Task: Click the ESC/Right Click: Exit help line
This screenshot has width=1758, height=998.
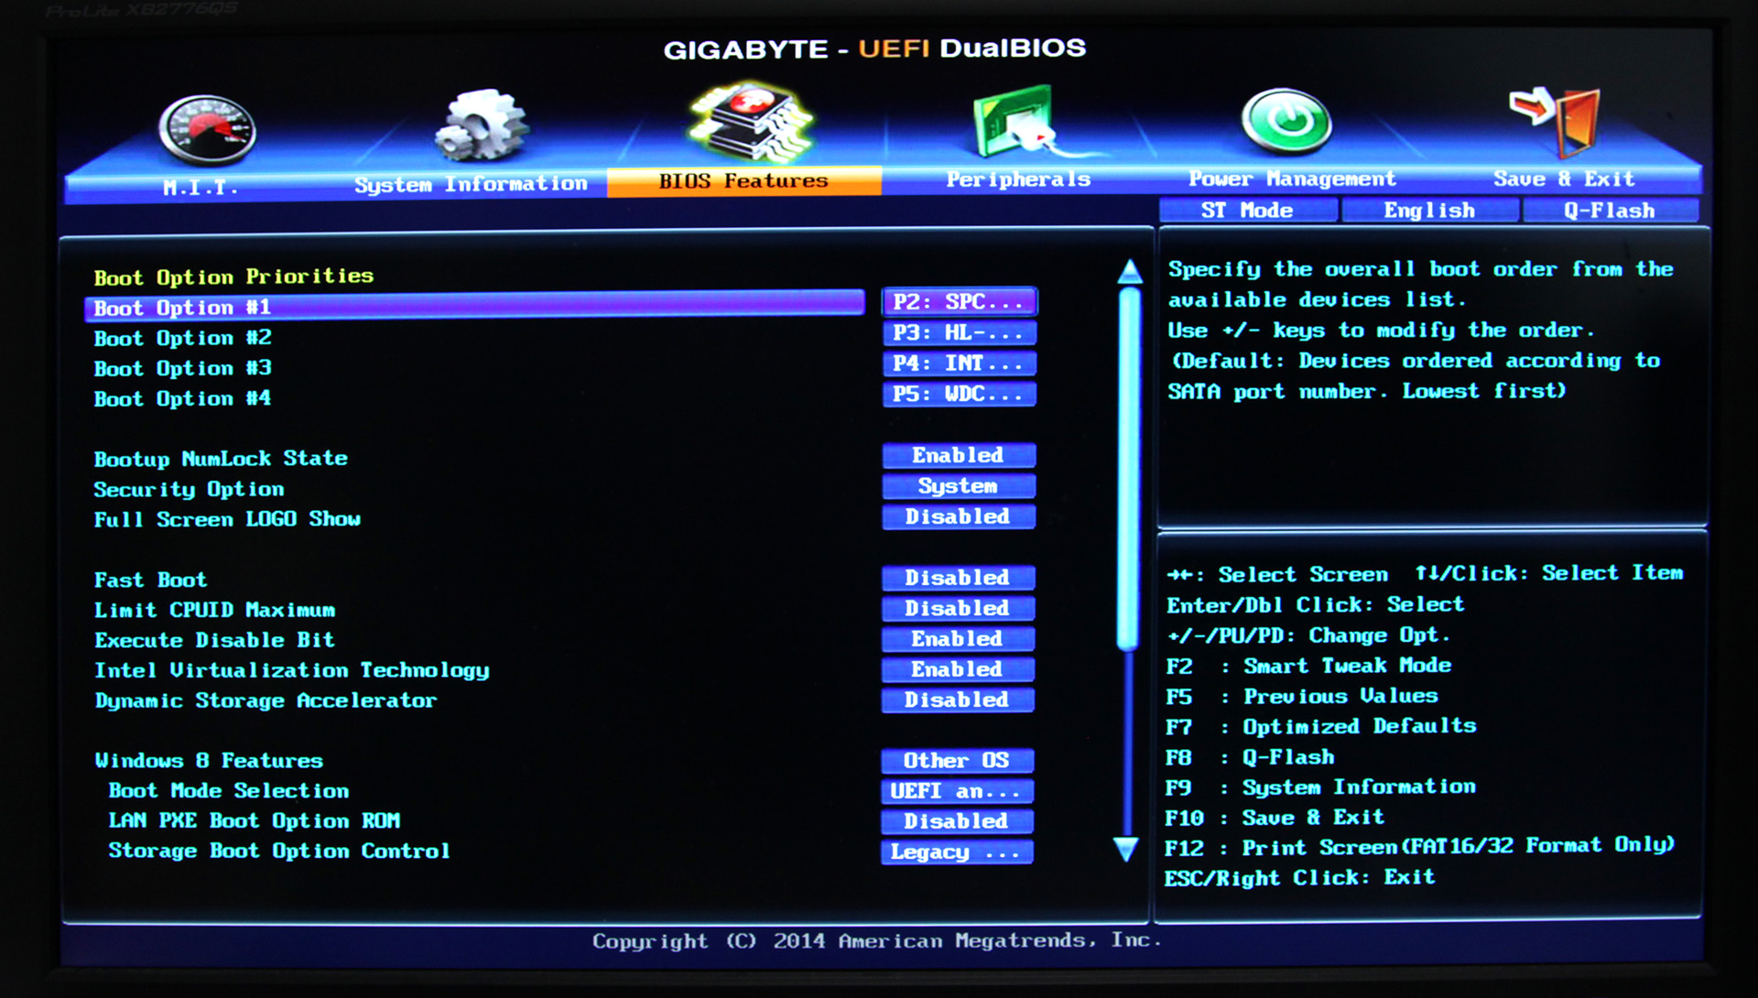Action: pyautogui.click(x=1300, y=878)
